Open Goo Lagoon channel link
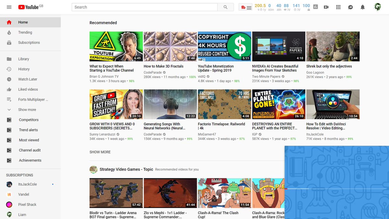Screen dimensions: 389x219 point(315,73)
